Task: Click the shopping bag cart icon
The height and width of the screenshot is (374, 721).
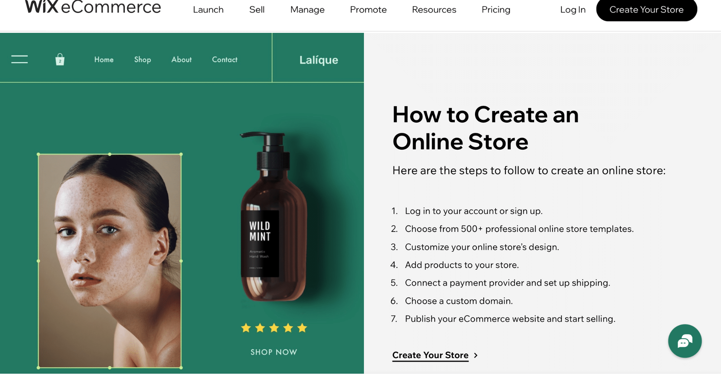Action: point(60,60)
